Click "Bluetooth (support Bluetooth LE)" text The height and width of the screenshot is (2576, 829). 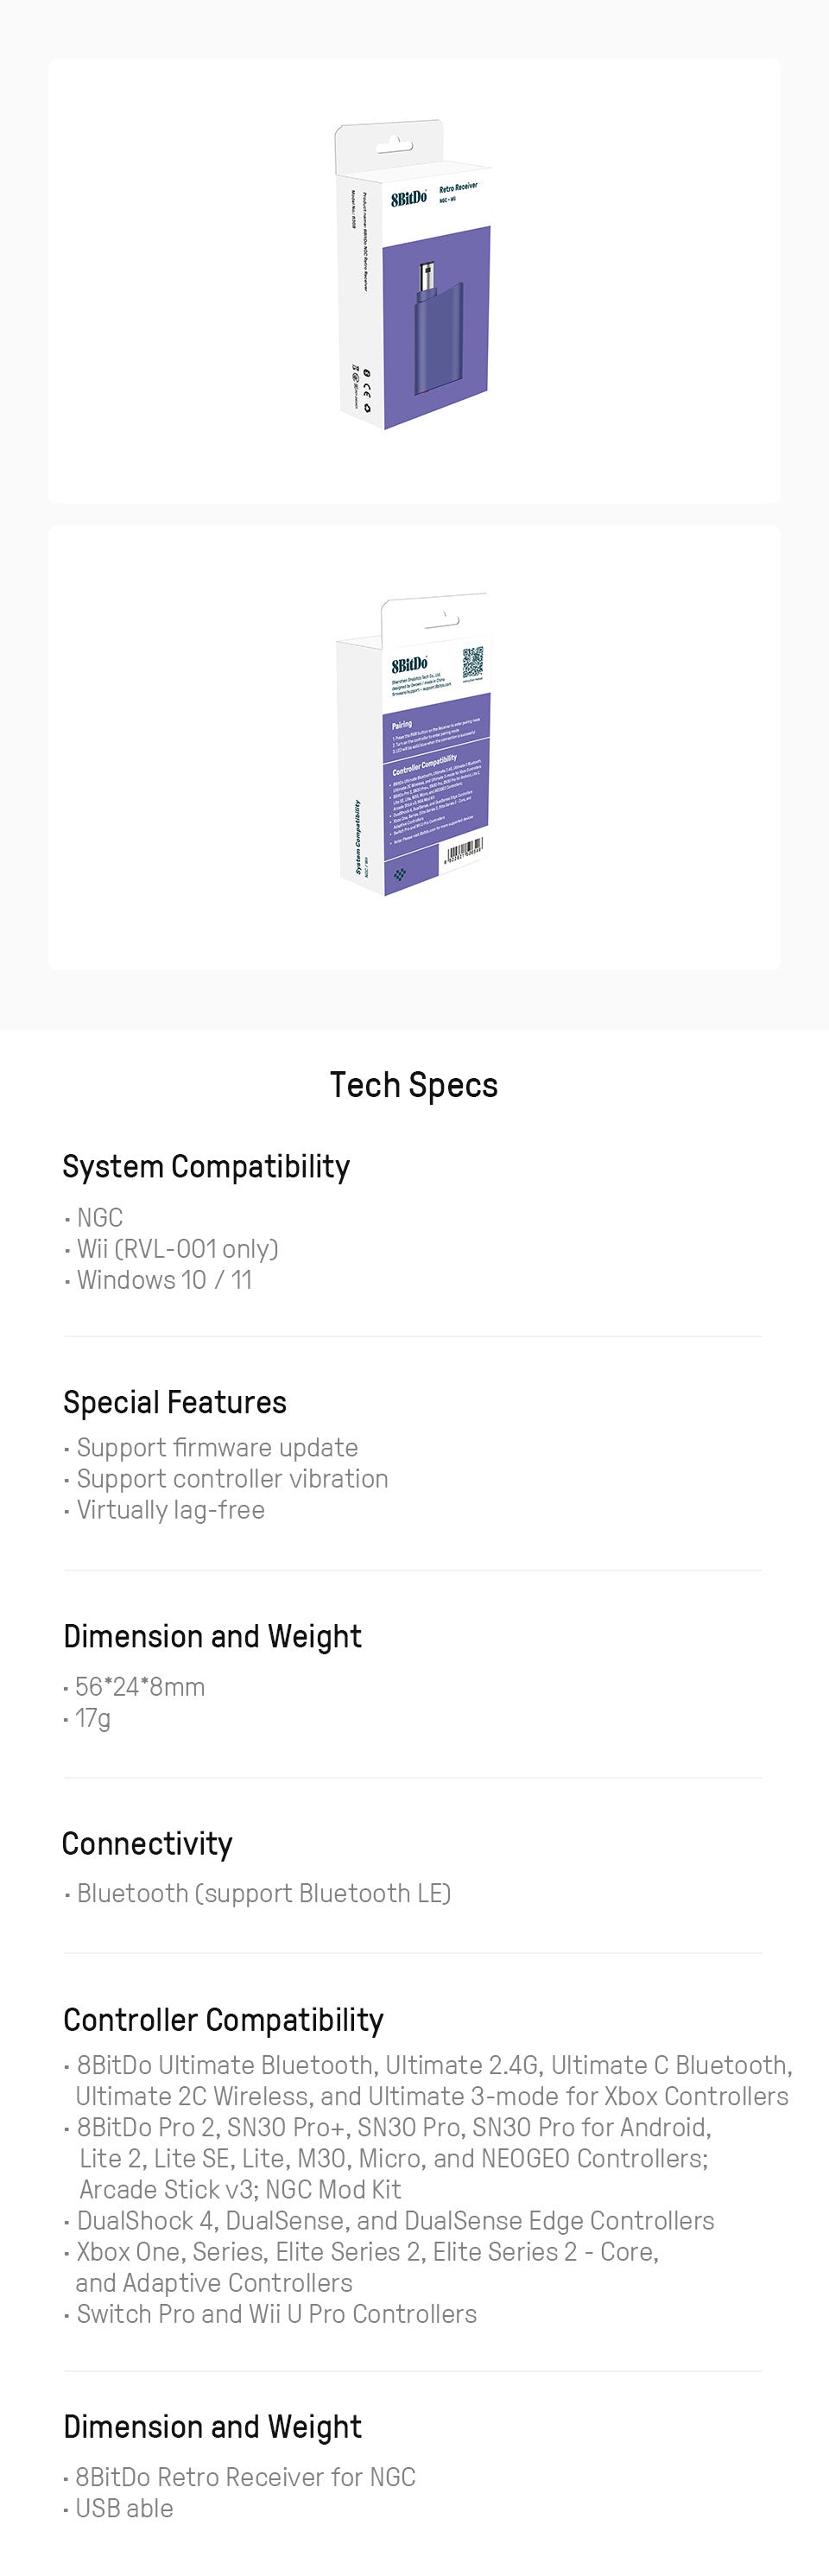click(264, 1893)
